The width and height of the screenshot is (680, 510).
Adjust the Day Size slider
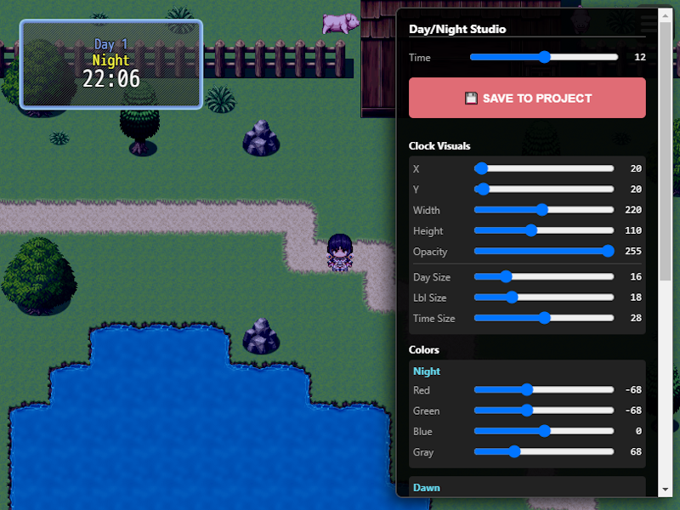(x=544, y=277)
